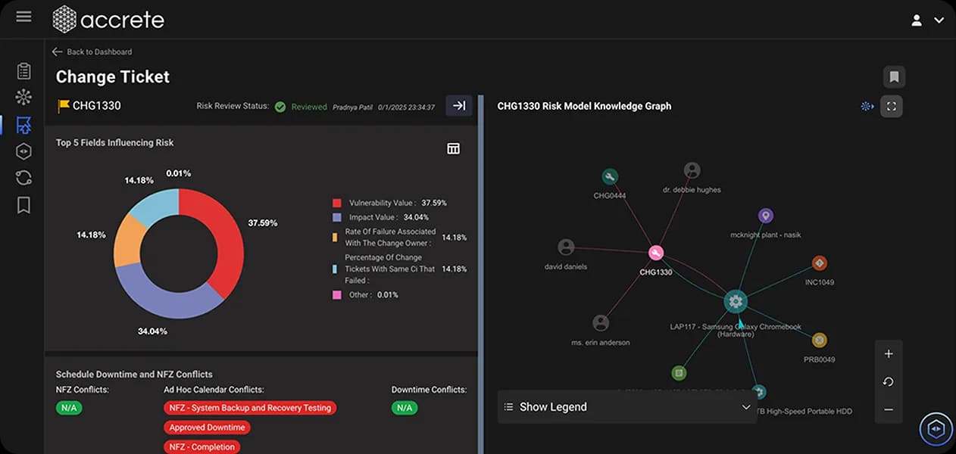
Task: Open the snowflake network icon in sidebar
Action: (23, 98)
